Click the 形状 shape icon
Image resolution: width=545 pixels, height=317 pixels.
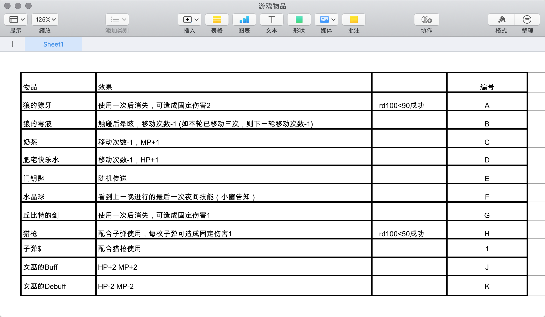(299, 19)
